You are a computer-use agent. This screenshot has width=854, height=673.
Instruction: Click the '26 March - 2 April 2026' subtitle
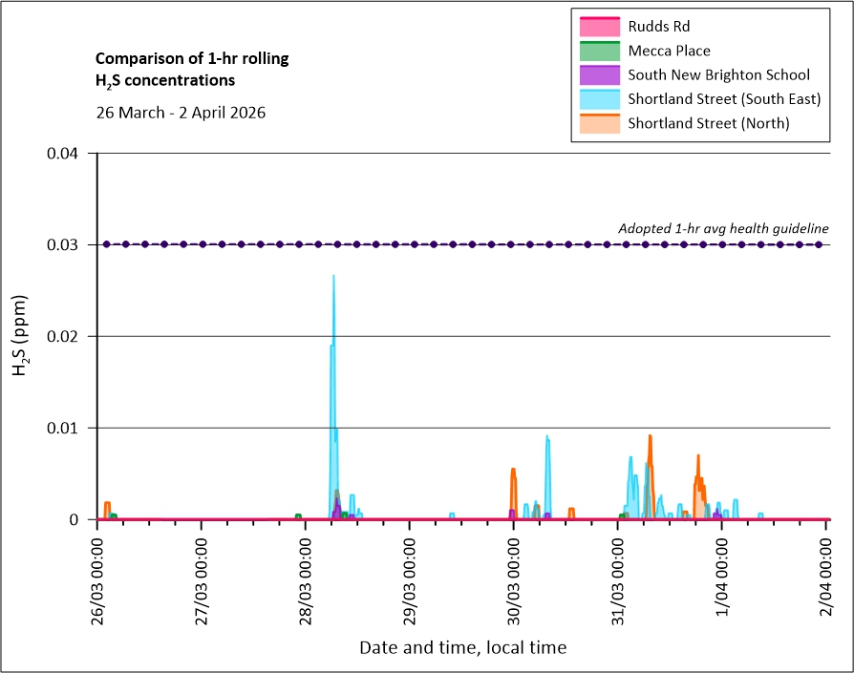coord(181,112)
